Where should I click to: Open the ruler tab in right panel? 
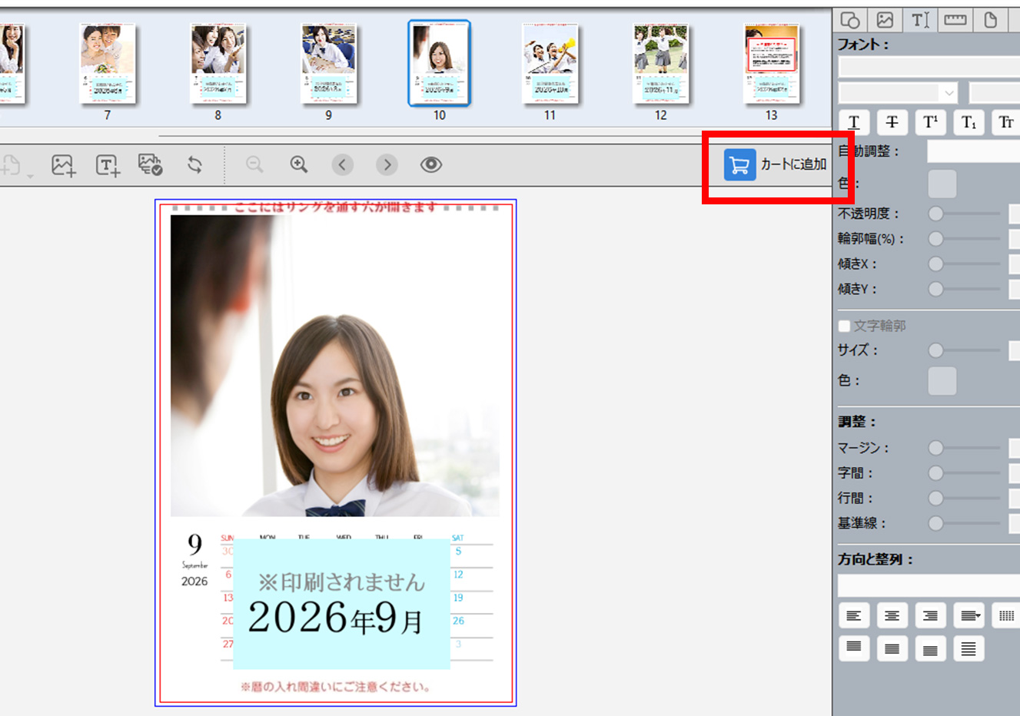click(x=955, y=20)
